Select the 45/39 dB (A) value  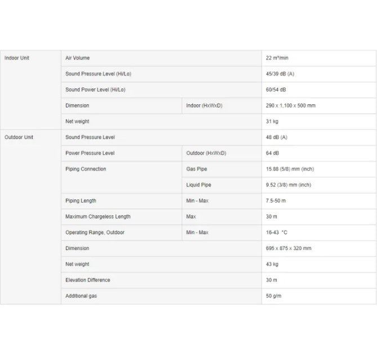[280, 74]
